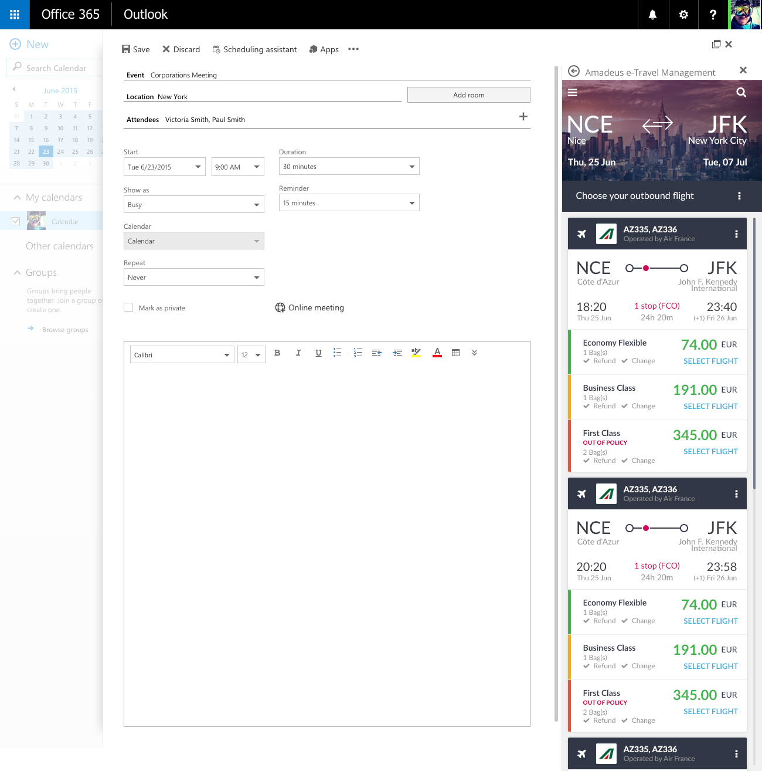Go to previous month in mini calendar
The width and height of the screenshot is (762, 771).
(x=14, y=89)
